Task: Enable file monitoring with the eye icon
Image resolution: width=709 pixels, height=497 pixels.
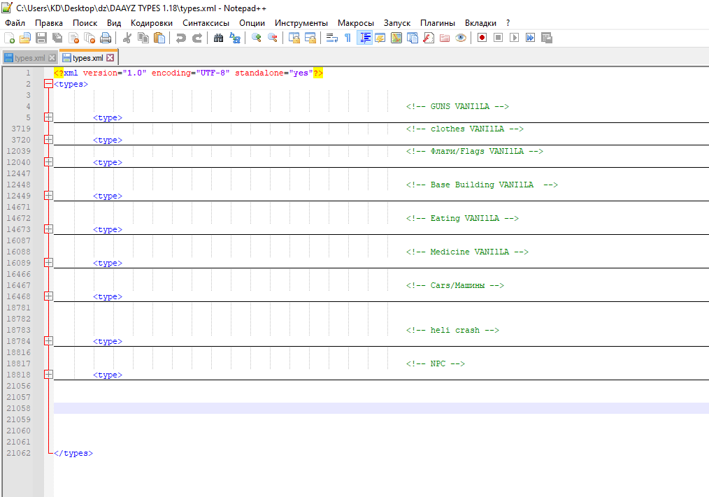Action: coord(460,38)
